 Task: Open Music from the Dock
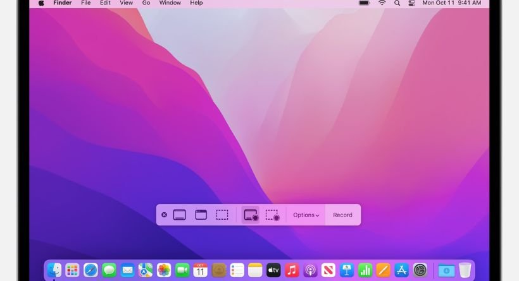292,270
